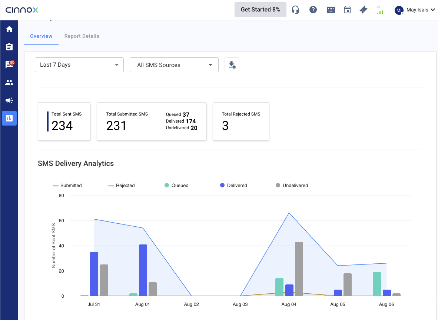Viewport: 438px width, 320px height.
Task: Click the locked download report button
Action: pyautogui.click(x=232, y=65)
